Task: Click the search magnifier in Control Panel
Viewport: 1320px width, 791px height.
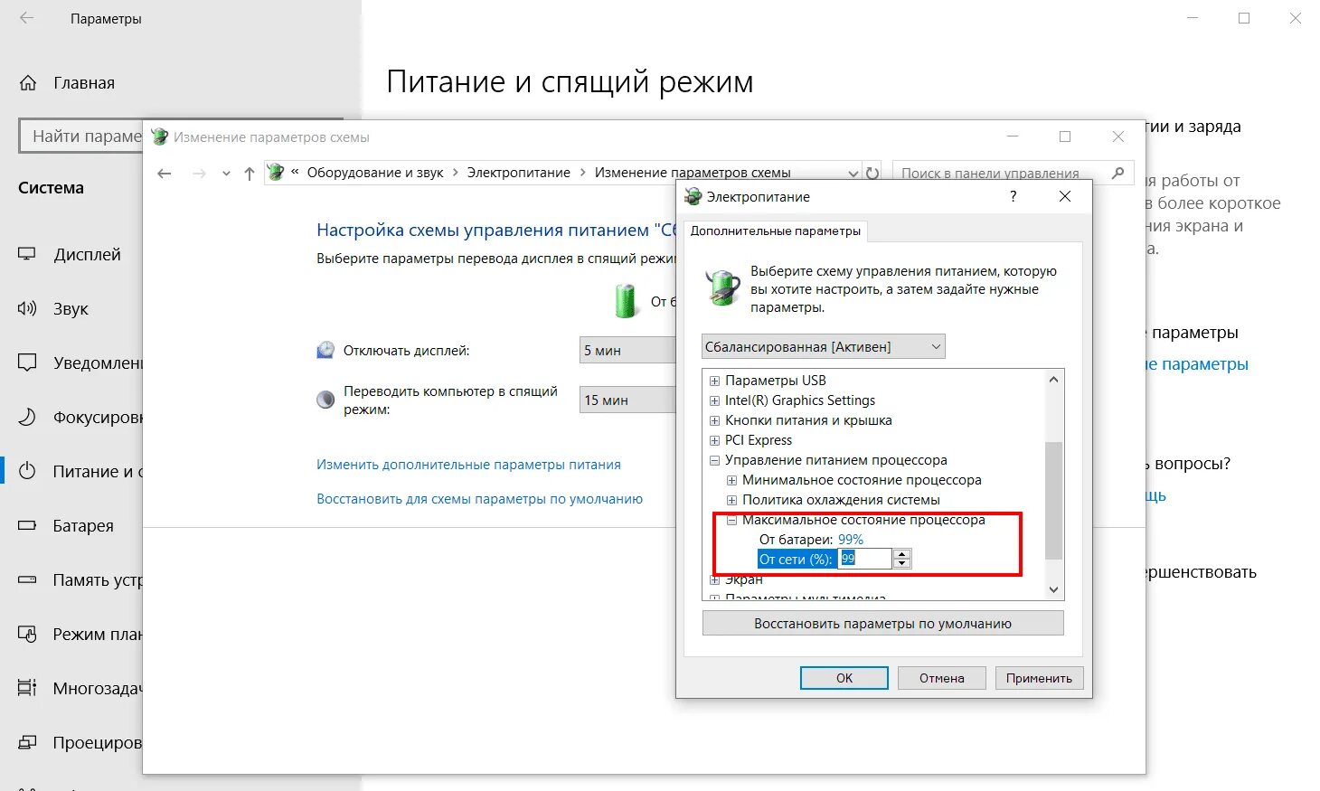Action: coord(1118,173)
